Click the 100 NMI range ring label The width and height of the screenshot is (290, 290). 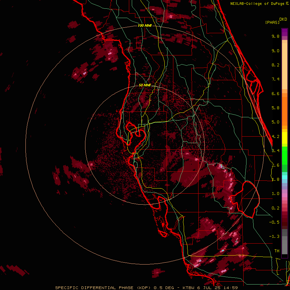coord(145,25)
